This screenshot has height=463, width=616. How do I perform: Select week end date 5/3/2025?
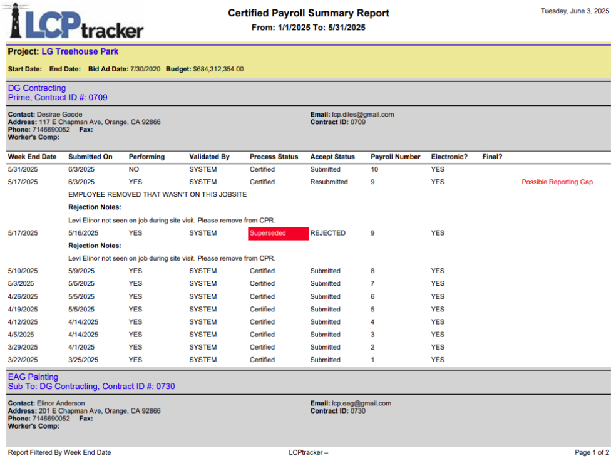coord(21,283)
